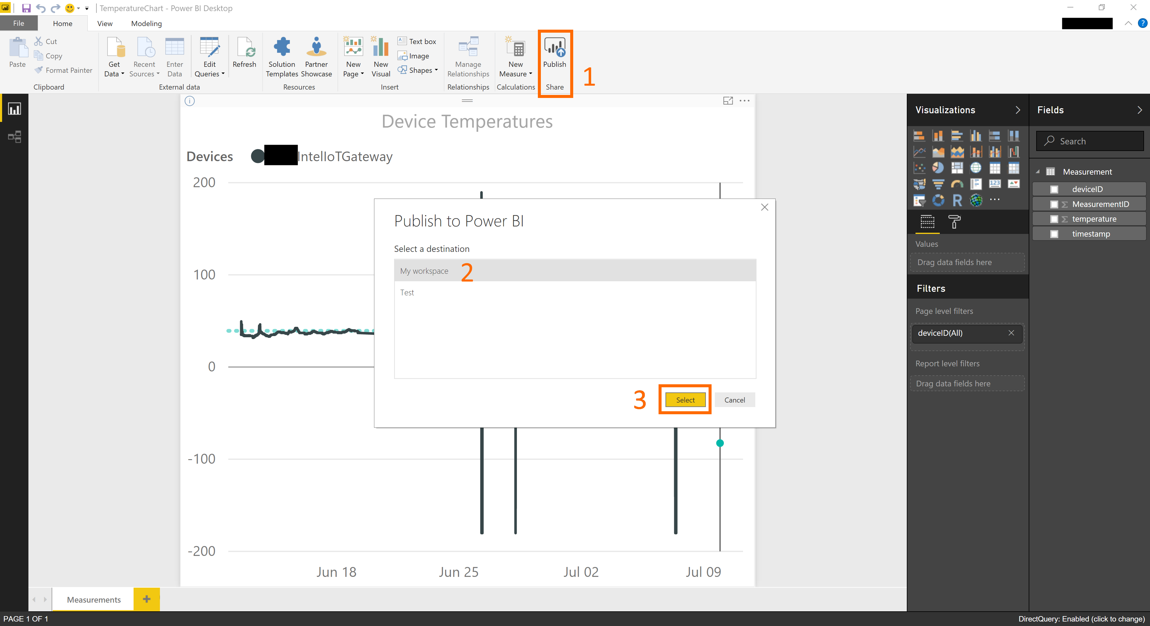Switch to Relationships view in left sidebar
Screen dimensions: 1150x626
click(14, 136)
